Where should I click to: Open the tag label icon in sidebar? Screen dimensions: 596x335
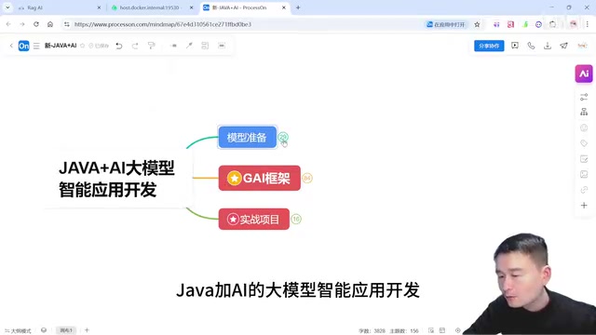(x=584, y=143)
